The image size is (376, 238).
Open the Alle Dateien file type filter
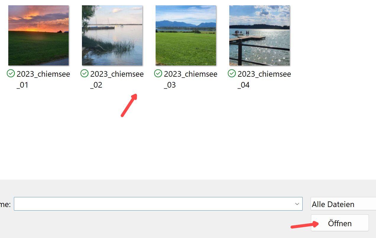coord(343,204)
